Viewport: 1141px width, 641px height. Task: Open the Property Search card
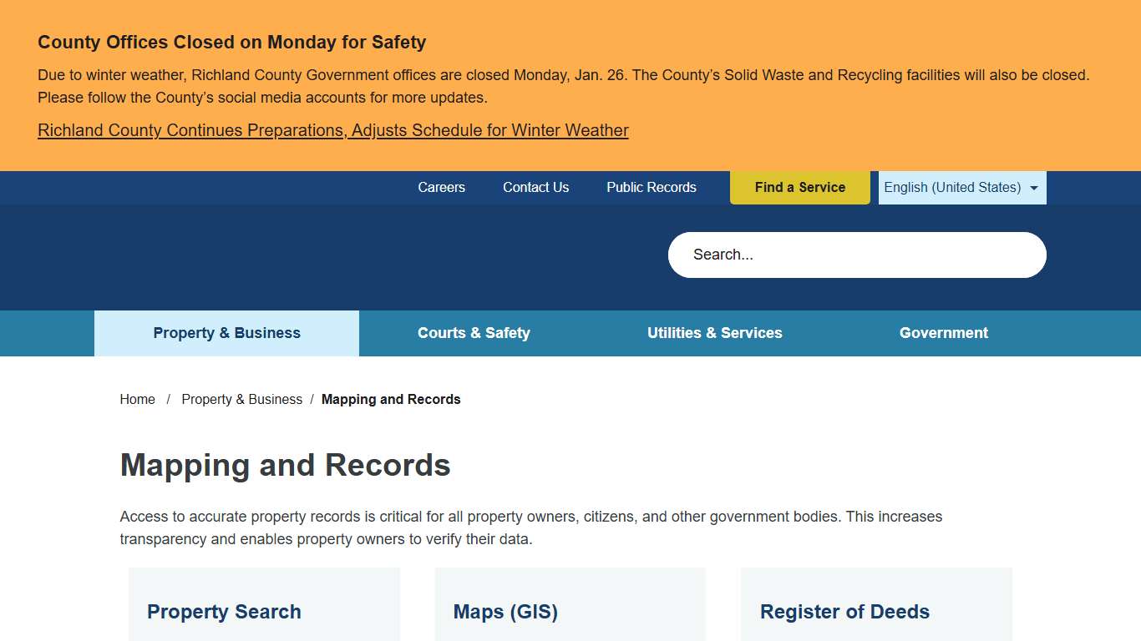[x=223, y=611]
